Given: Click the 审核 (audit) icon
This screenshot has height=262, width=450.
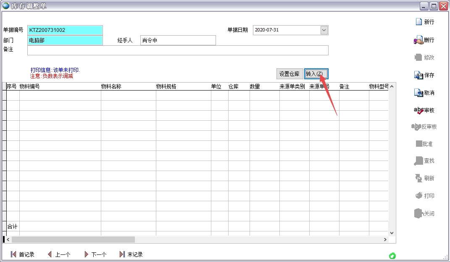Looking at the screenshot, I should point(419,110).
